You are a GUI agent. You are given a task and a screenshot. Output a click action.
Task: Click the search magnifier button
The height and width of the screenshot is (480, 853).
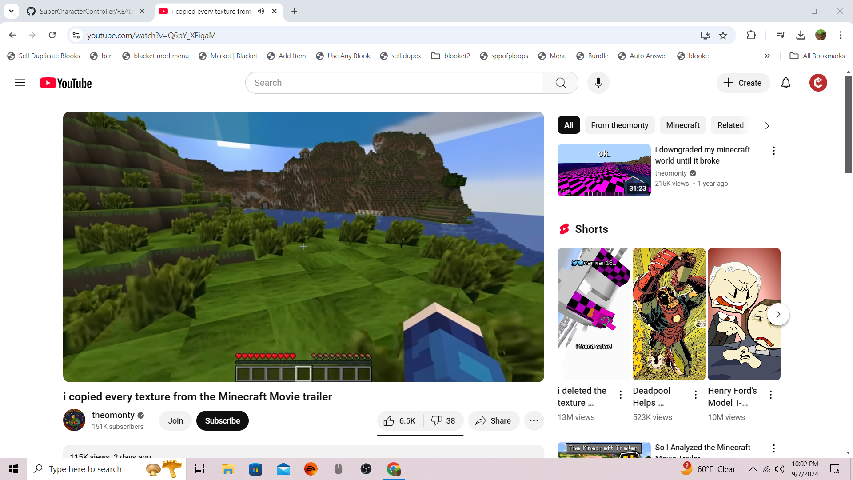coord(560,83)
